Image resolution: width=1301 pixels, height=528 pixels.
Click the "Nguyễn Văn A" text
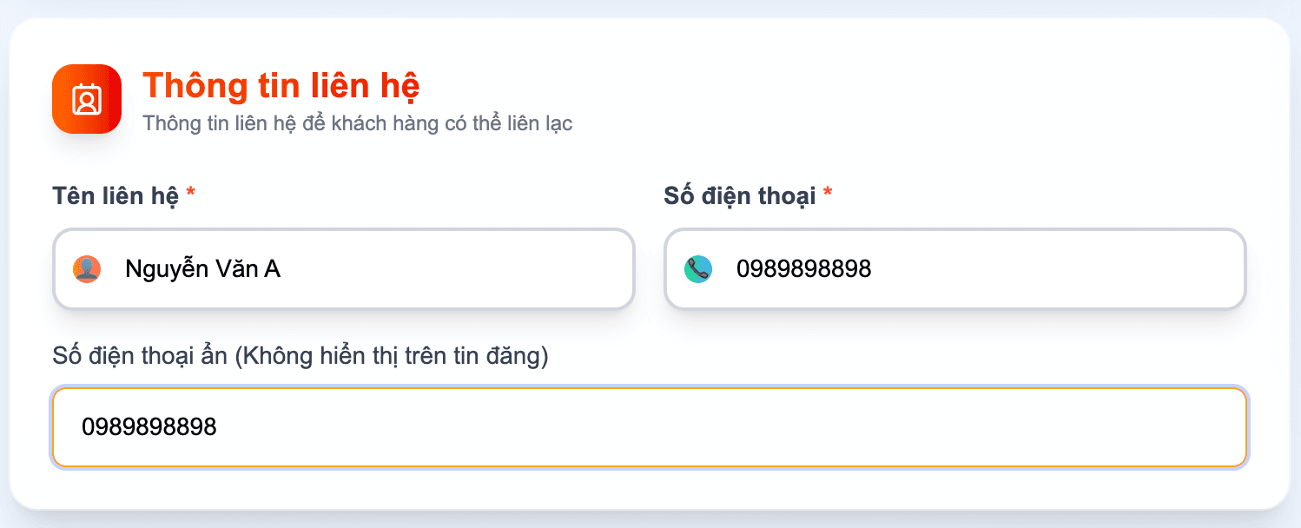pyautogui.click(x=202, y=269)
